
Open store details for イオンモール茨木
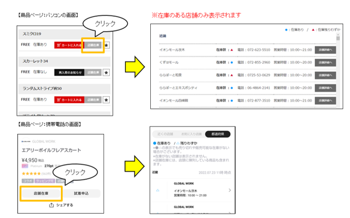tap(325, 50)
